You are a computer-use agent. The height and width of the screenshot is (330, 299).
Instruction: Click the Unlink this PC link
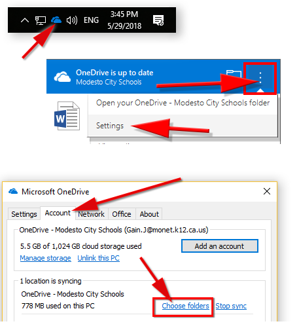98,258
